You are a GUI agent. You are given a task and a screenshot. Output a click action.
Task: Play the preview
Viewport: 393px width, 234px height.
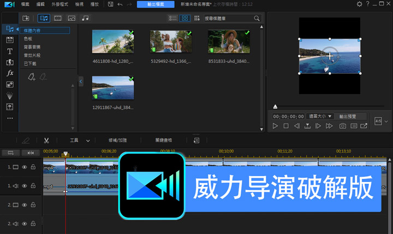tap(275, 126)
